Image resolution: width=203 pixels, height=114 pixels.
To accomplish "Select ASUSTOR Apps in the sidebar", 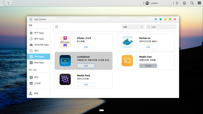I will tap(38, 45).
